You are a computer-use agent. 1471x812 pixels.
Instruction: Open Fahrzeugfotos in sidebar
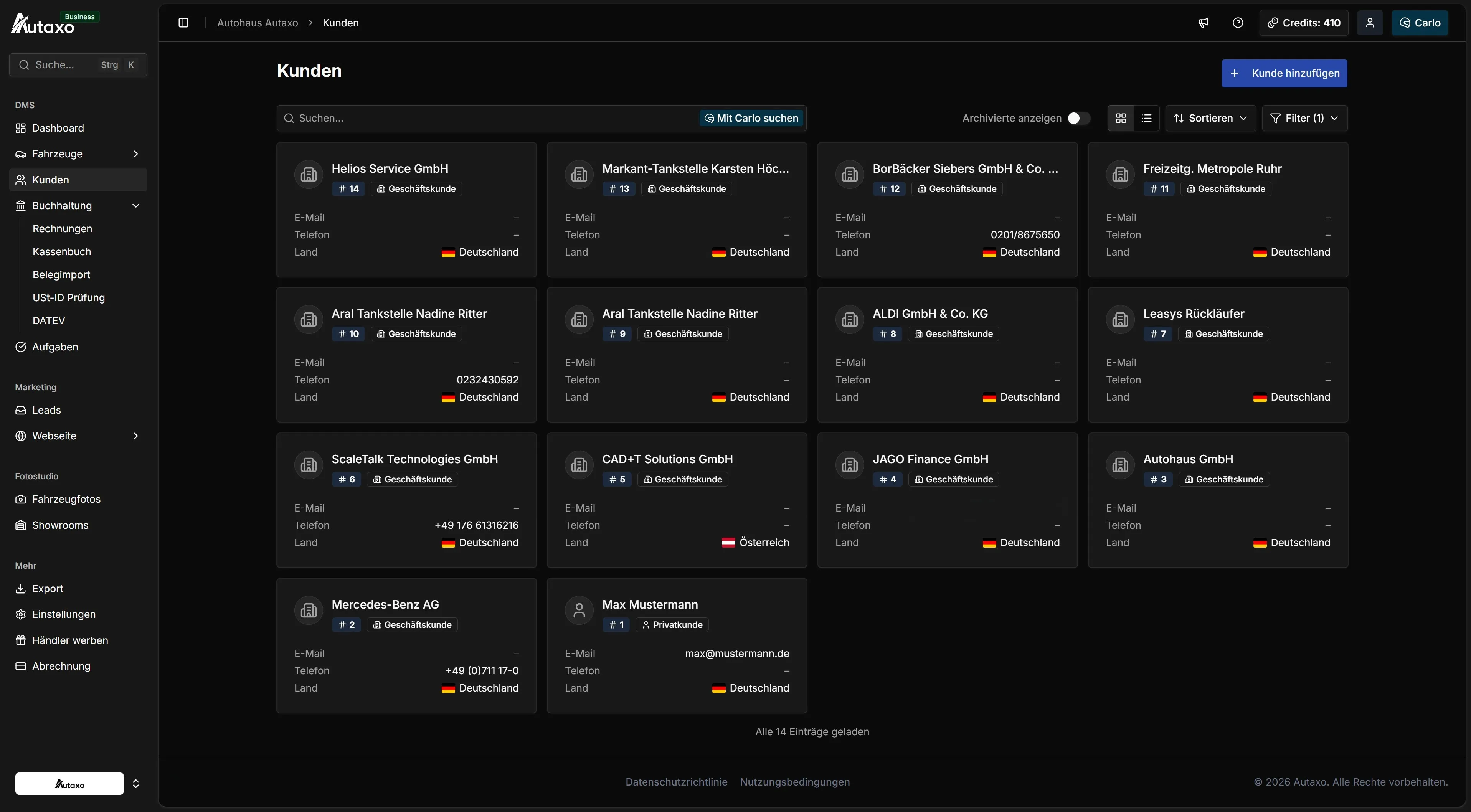[x=78, y=499]
